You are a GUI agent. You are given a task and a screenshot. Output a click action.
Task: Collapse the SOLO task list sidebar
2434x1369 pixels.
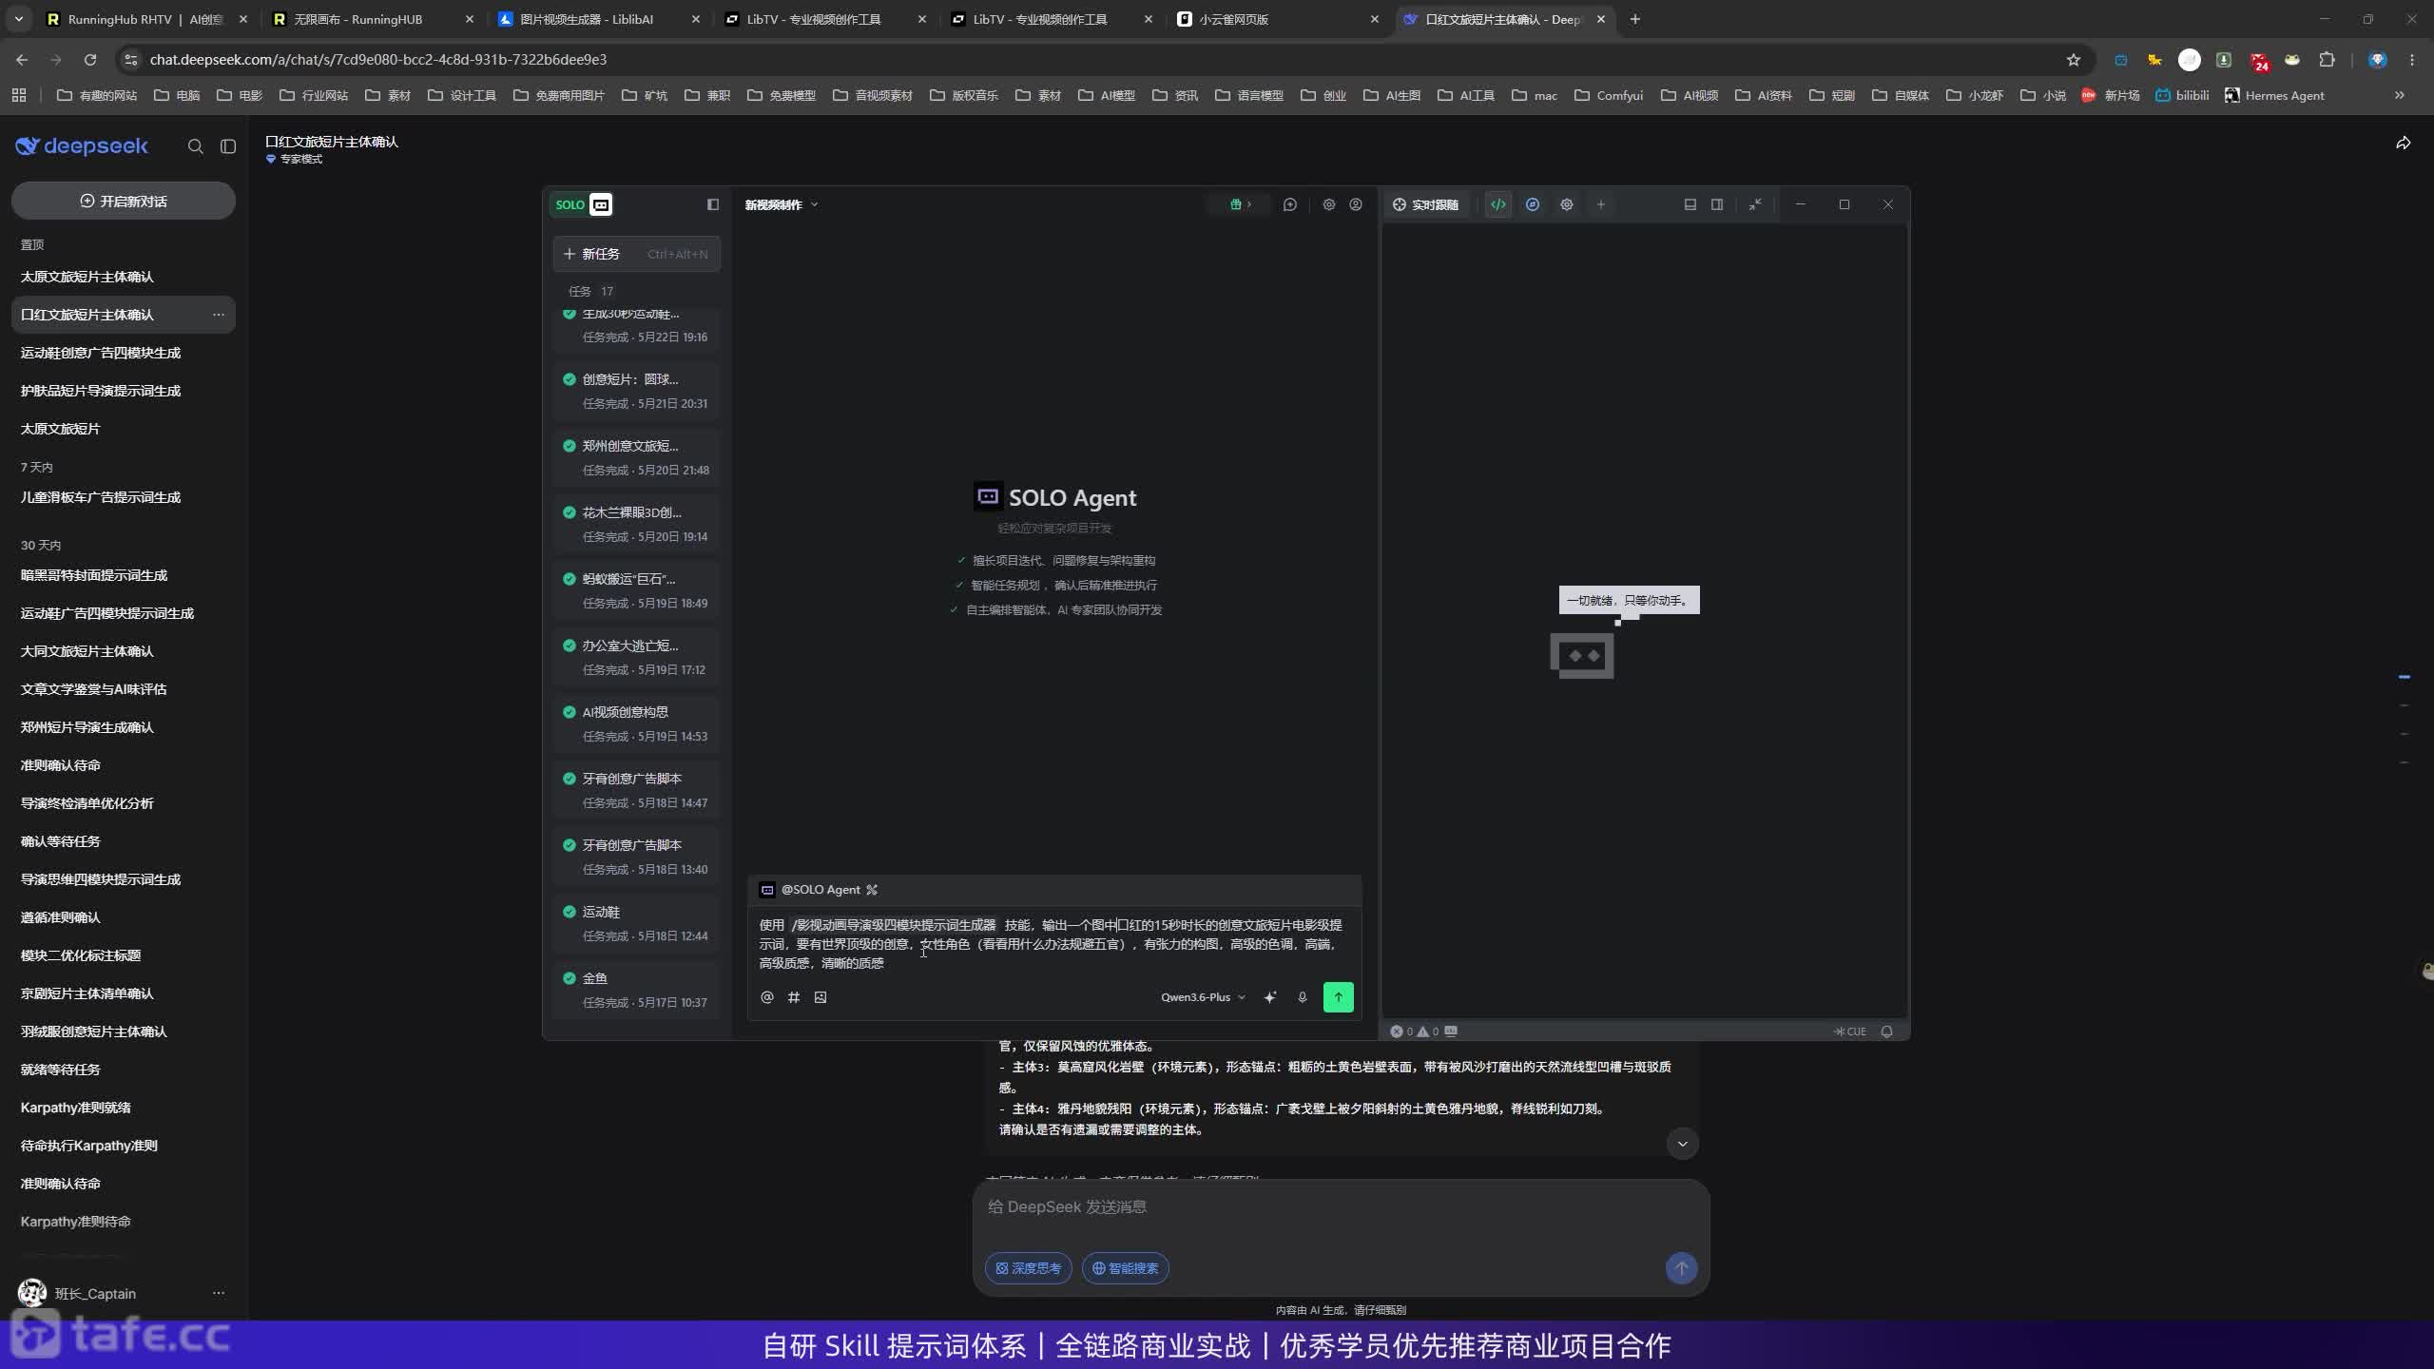713,204
